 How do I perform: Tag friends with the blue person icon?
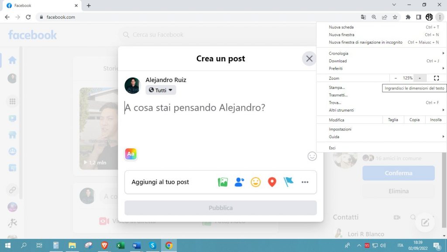tap(239, 182)
